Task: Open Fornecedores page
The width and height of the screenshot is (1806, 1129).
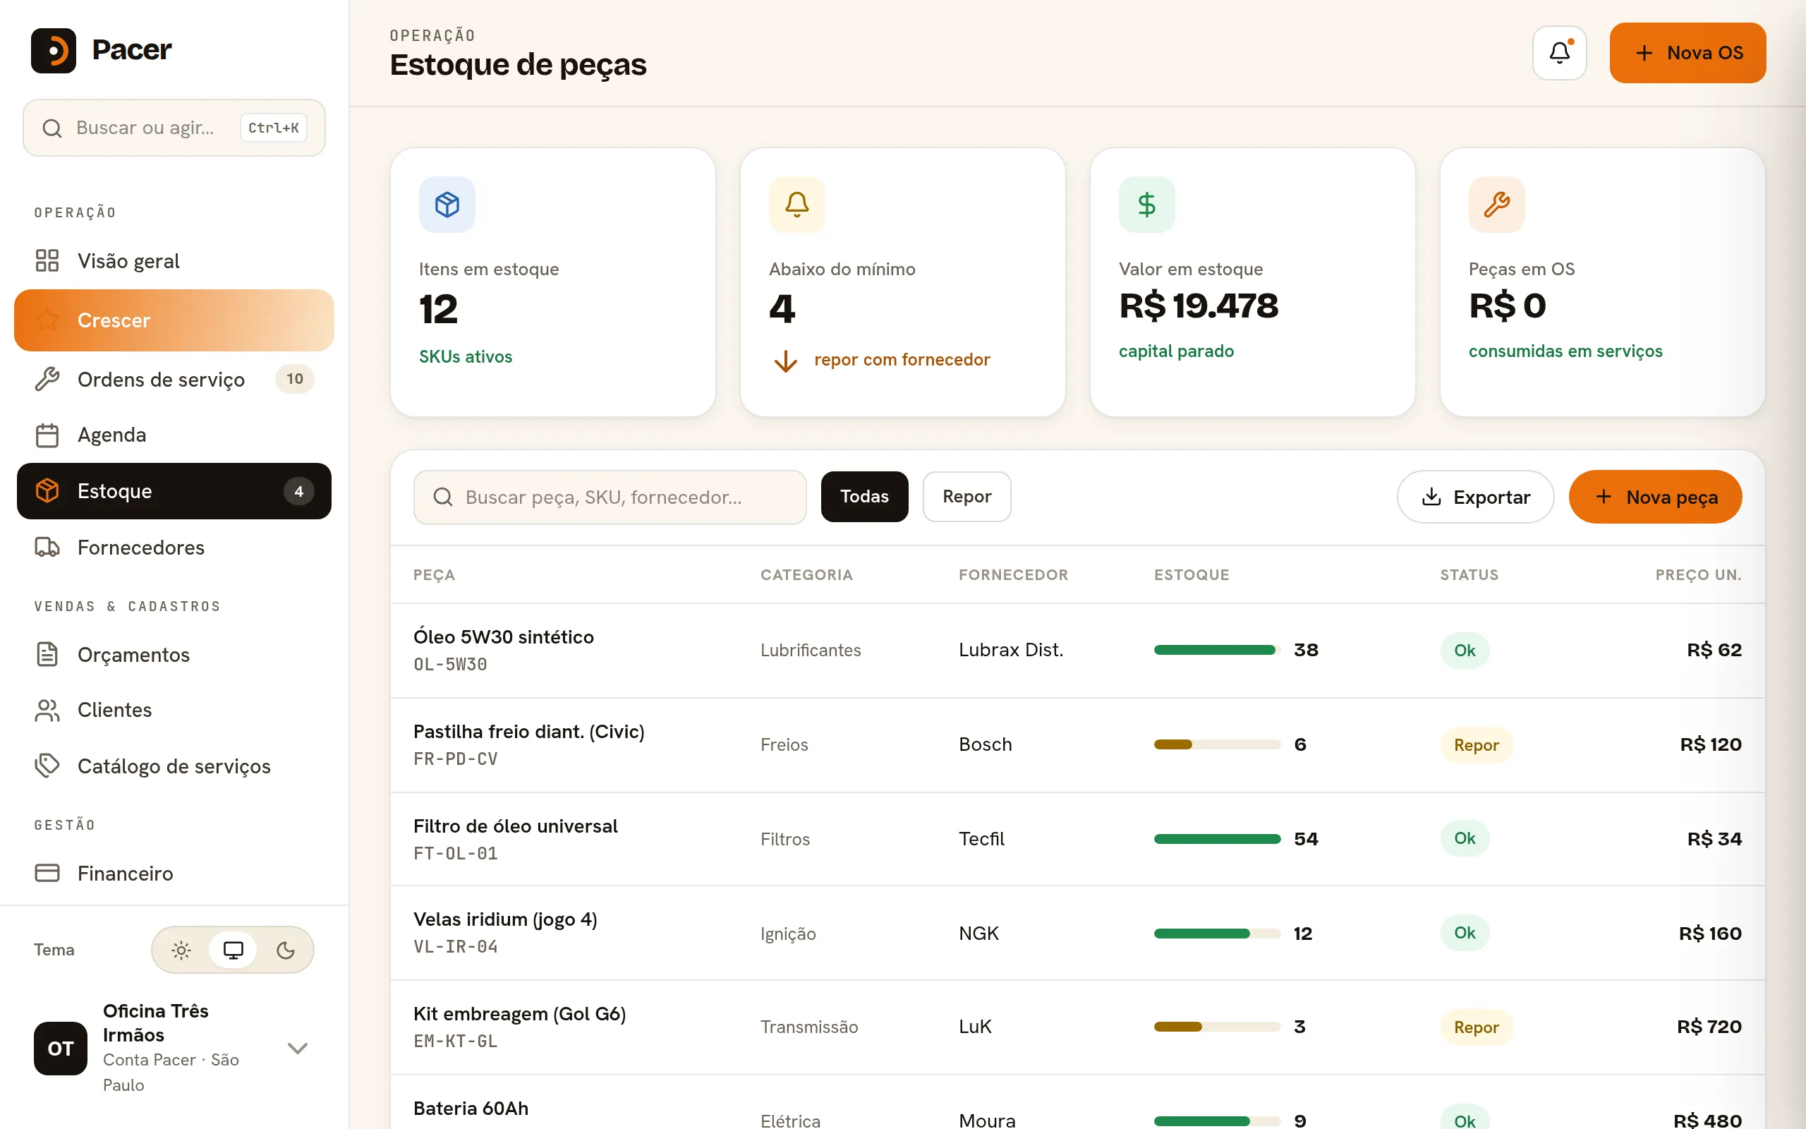Action: coord(174,548)
